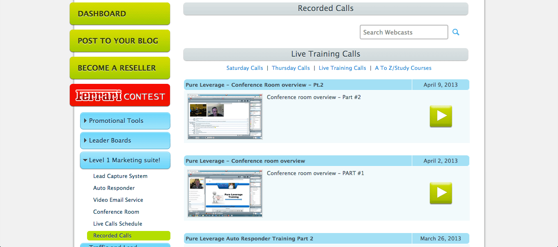This screenshot has height=247, width=558.
Task: Play the Conference room overview Part 1 recording
Action: pyautogui.click(x=441, y=193)
